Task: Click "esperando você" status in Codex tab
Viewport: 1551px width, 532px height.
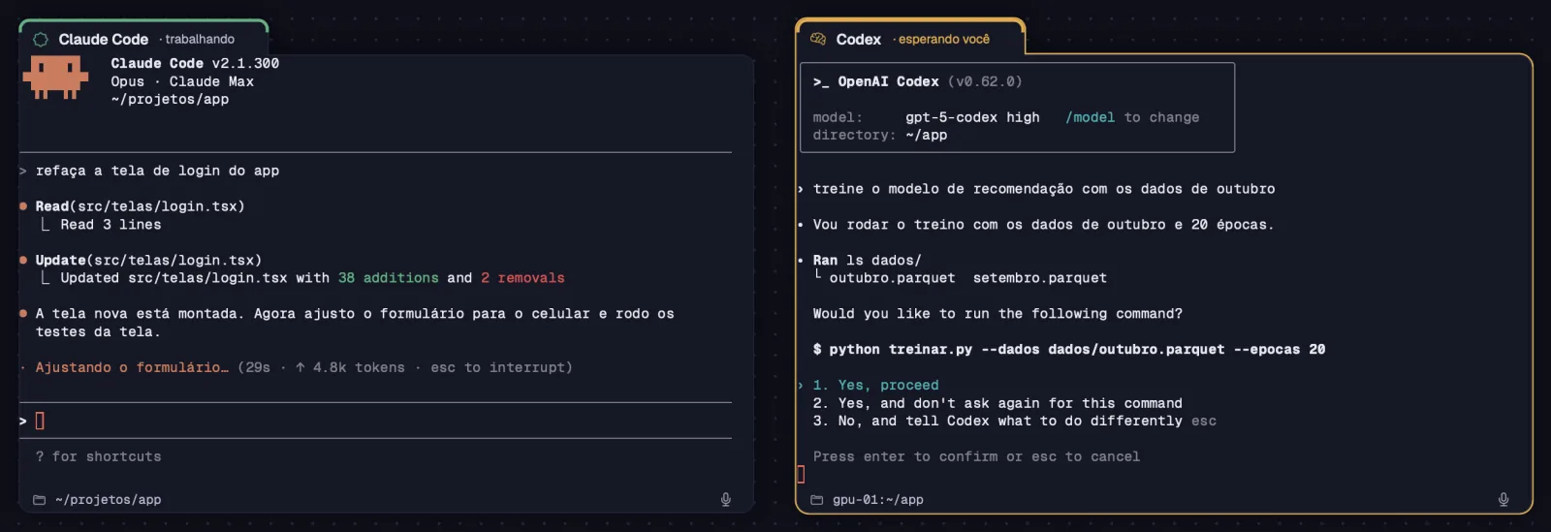Action: click(x=944, y=40)
